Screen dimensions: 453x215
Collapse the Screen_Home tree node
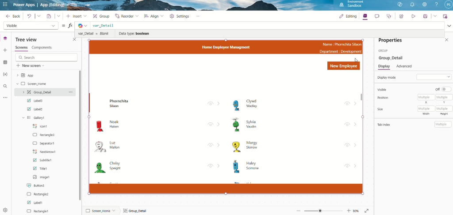pyautogui.click(x=17, y=83)
